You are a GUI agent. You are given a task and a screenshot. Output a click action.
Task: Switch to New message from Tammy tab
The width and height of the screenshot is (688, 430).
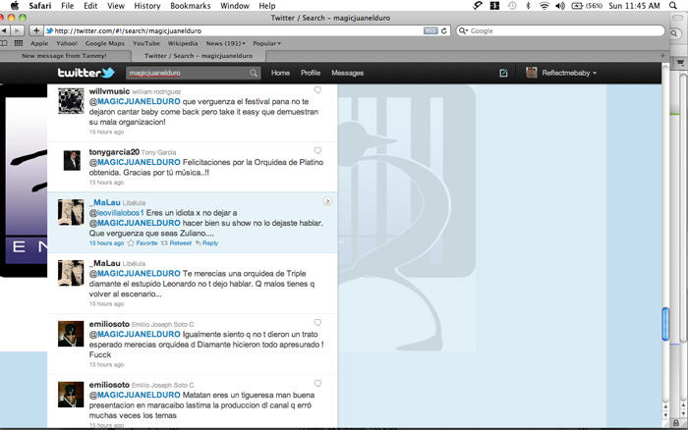click(x=65, y=56)
